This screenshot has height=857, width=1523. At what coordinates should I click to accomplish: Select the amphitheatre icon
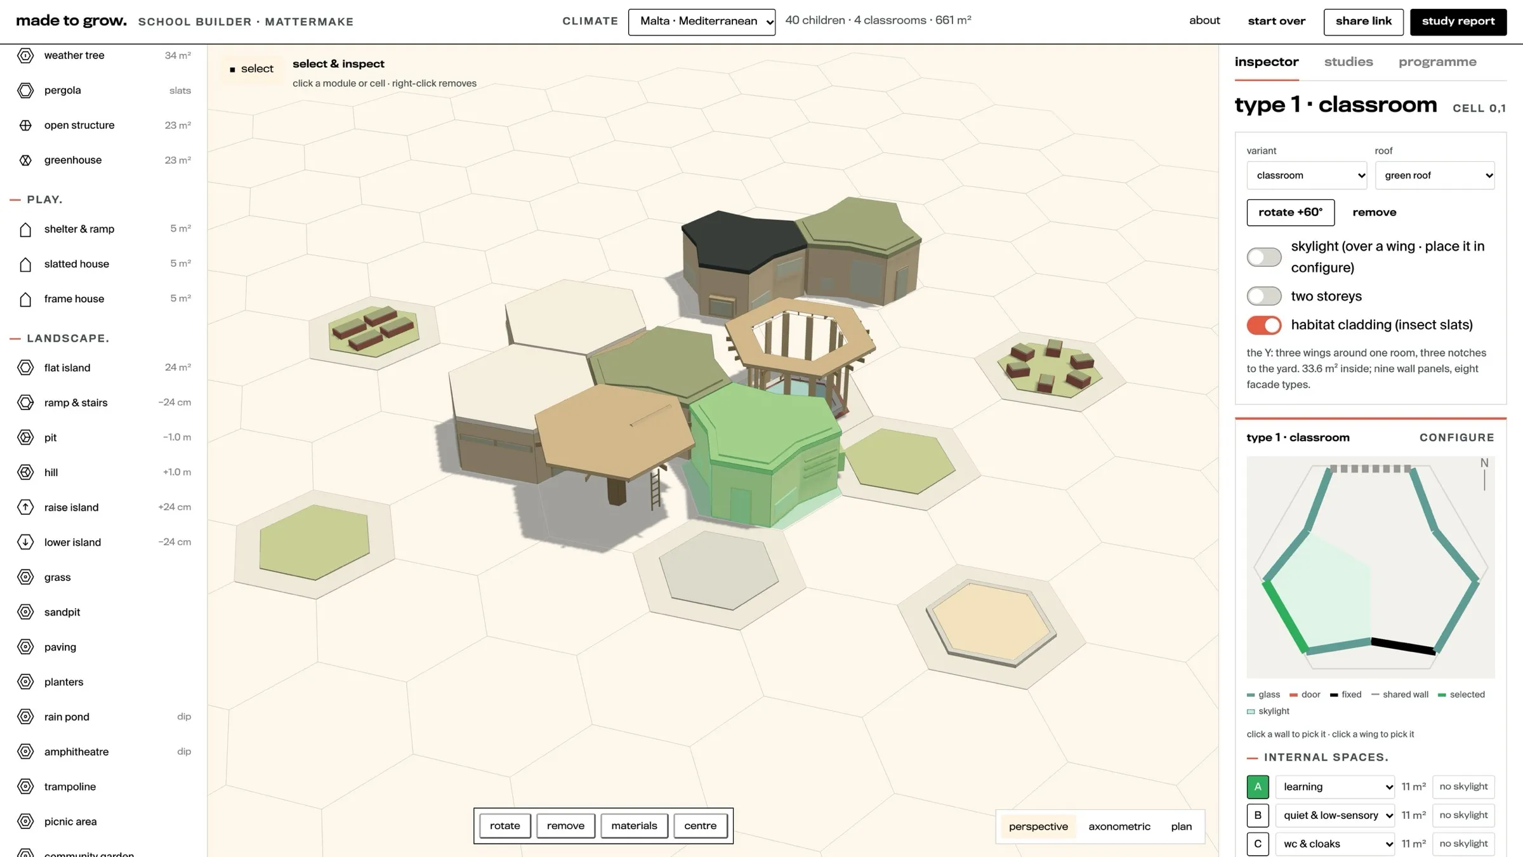[x=25, y=752]
